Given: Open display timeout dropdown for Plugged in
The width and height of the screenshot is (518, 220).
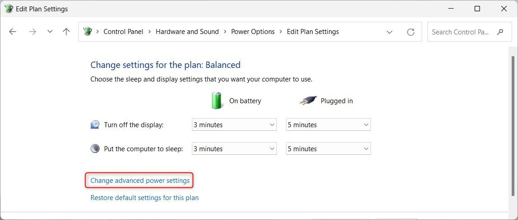Looking at the screenshot, I should tap(328, 125).
